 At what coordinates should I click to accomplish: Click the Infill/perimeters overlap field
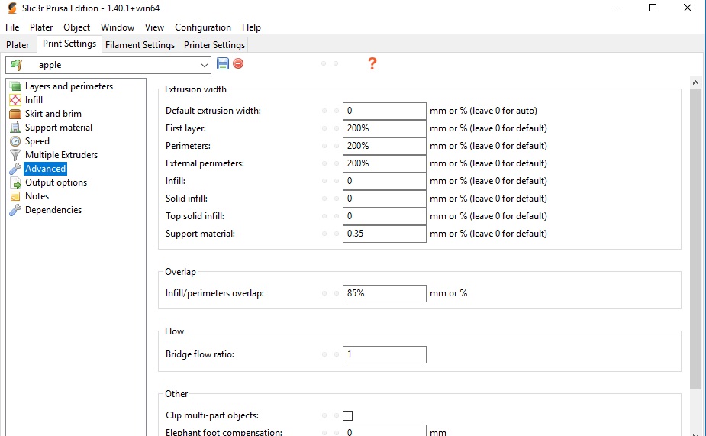[x=384, y=293]
